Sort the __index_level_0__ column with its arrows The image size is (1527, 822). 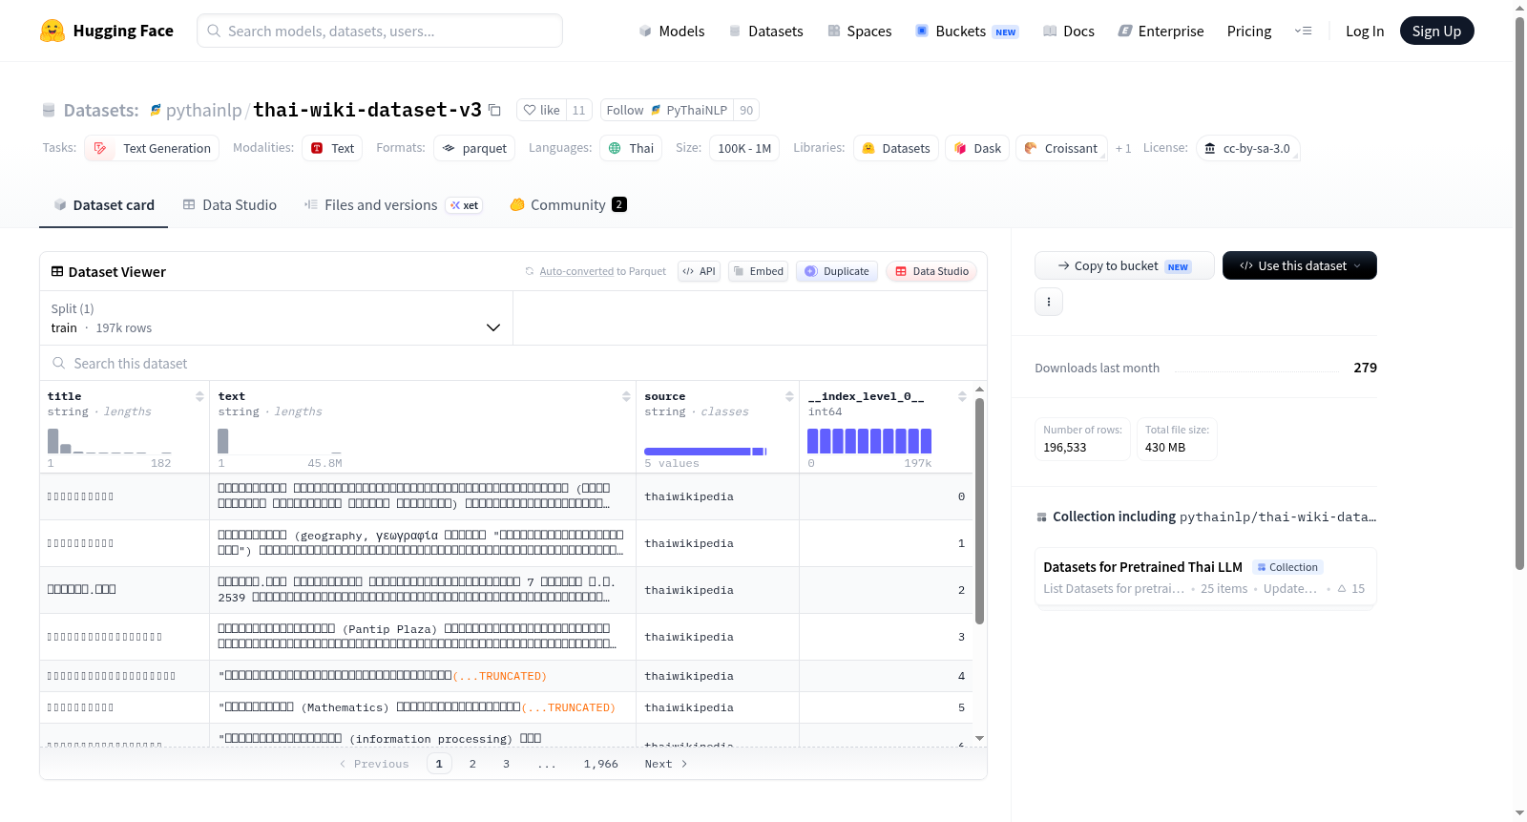pyautogui.click(x=962, y=396)
